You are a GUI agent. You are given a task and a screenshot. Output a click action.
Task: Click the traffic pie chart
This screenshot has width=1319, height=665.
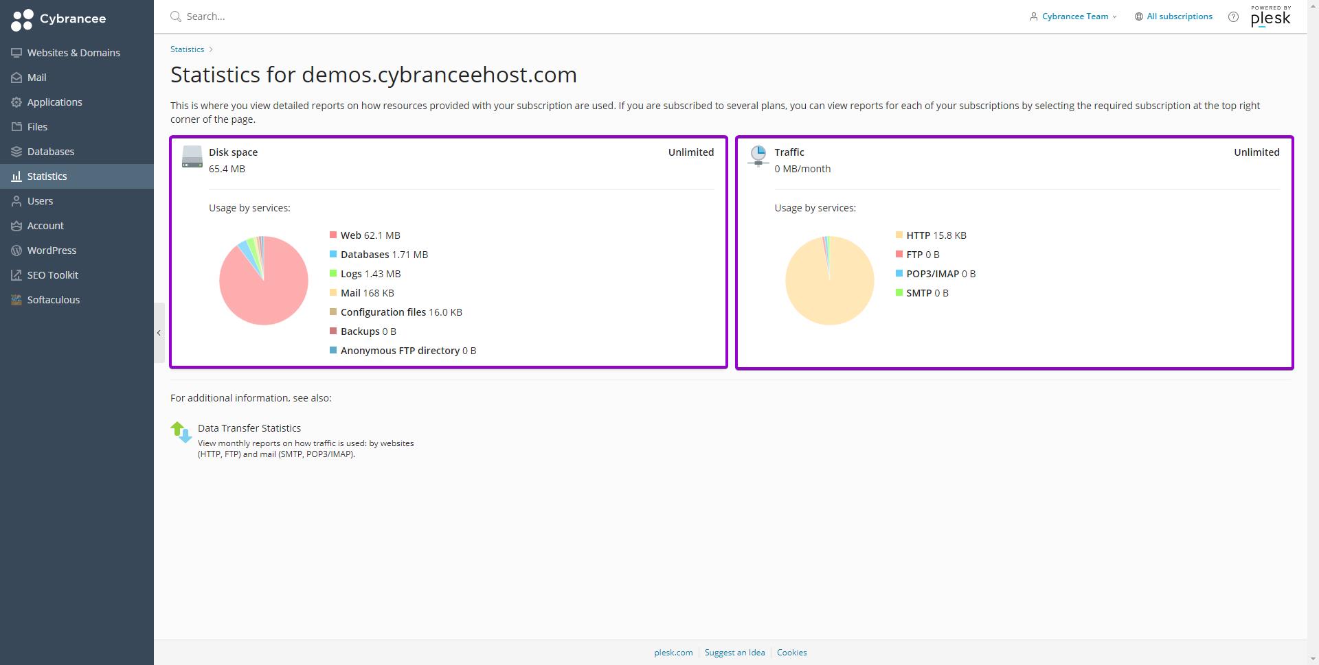(830, 280)
